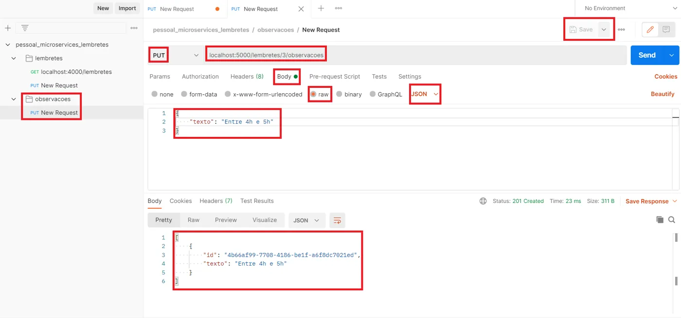This screenshot has height=318, width=681.
Task: Open response JSON format dropdown
Action: [x=306, y=220]
